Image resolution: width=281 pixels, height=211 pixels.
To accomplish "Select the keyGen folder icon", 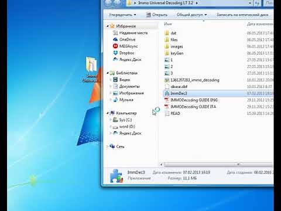I will pyautogui.click(x=167, y=53).
